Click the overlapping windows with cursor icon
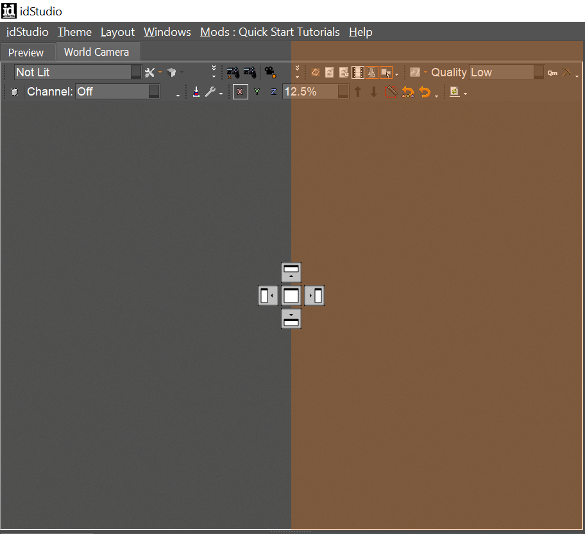Image resolution: width=585 pixels, height=534 pixels. tap(386, 72)
